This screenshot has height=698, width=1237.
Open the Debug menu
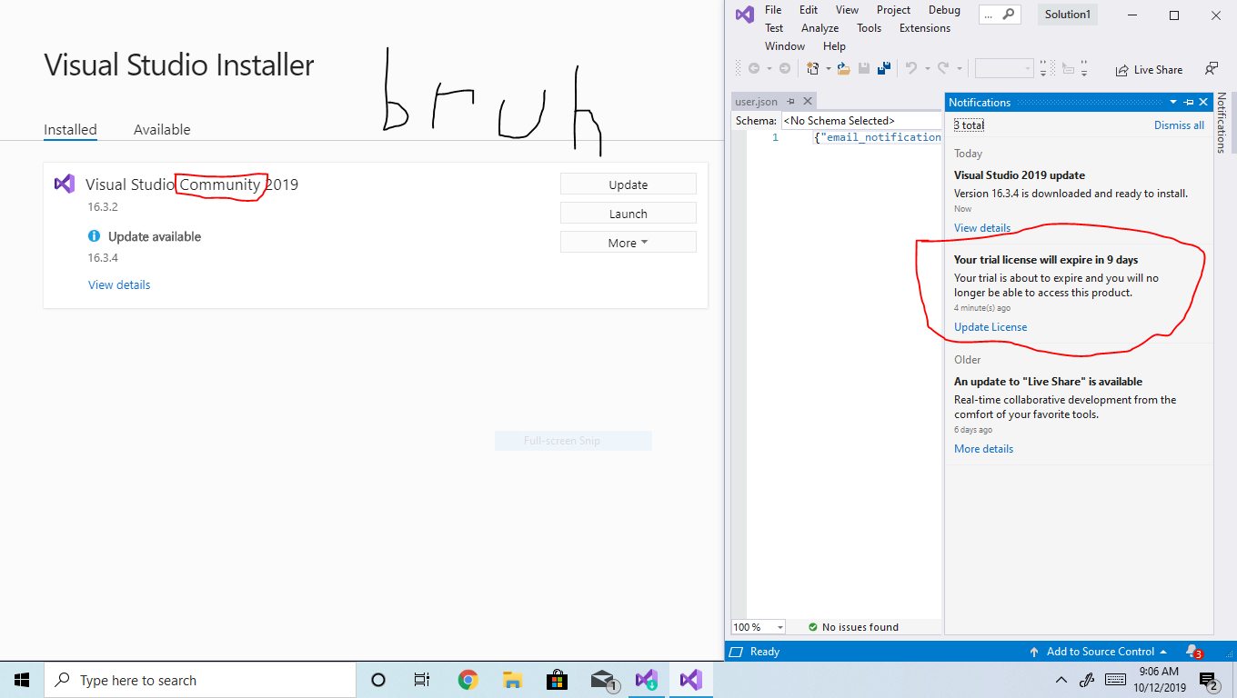pos(944,10)
